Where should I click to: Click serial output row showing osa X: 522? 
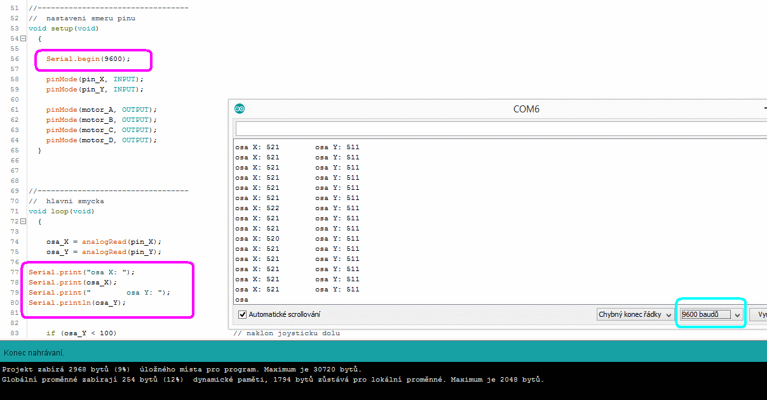tap(297, 208)
